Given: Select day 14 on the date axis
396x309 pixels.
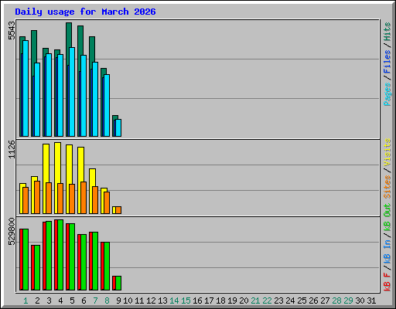Looking at the screenshot, I should coord(174,301).
